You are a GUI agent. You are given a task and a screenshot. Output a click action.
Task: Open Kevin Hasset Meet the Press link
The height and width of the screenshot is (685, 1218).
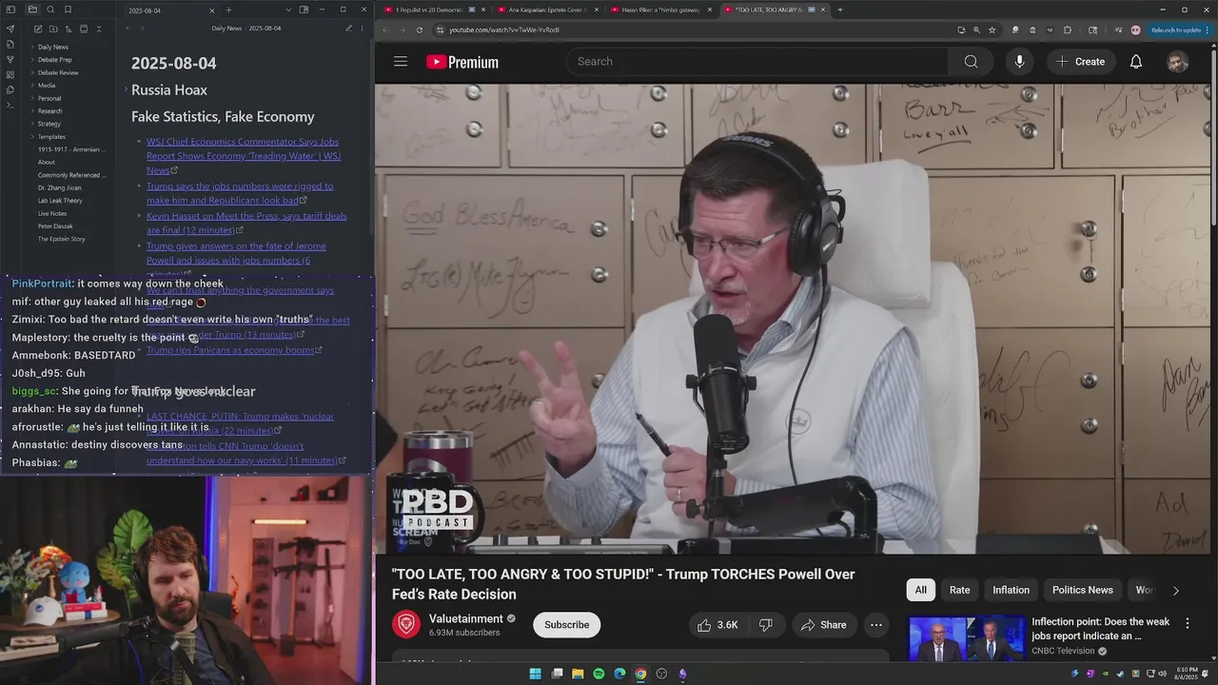[246, 223]
